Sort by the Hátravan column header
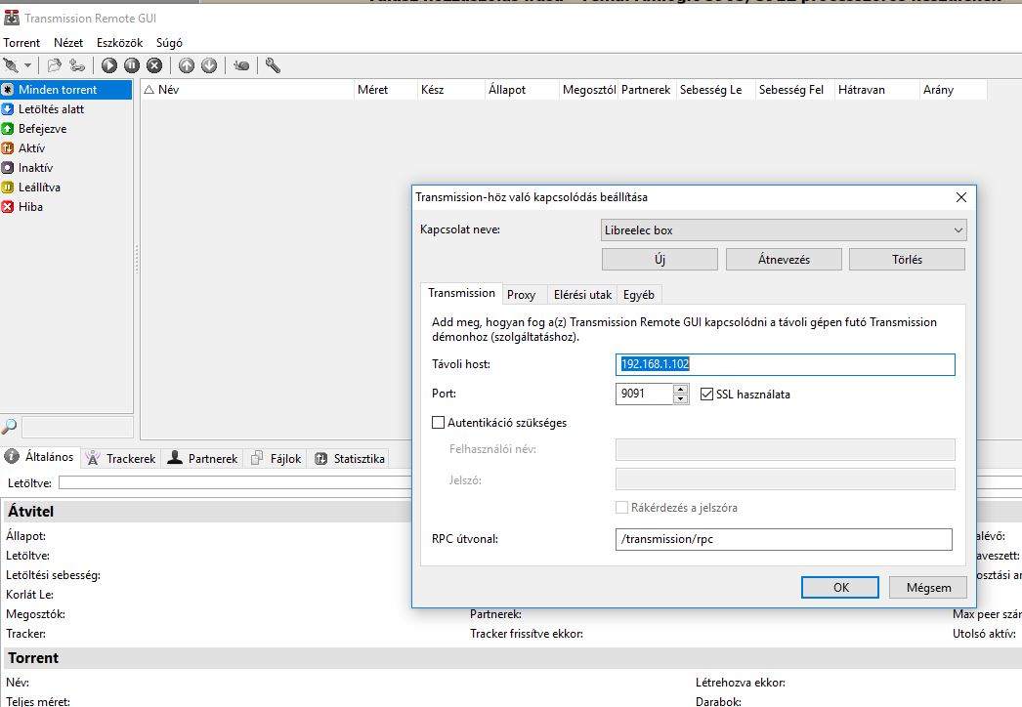Screen dimensions: 1022x707 [877, 89]
